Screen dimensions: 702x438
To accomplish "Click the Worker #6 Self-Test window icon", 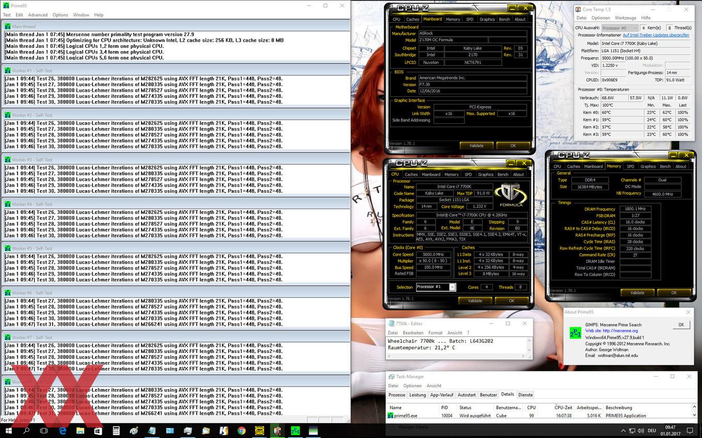I will click(x=8, y=293).
